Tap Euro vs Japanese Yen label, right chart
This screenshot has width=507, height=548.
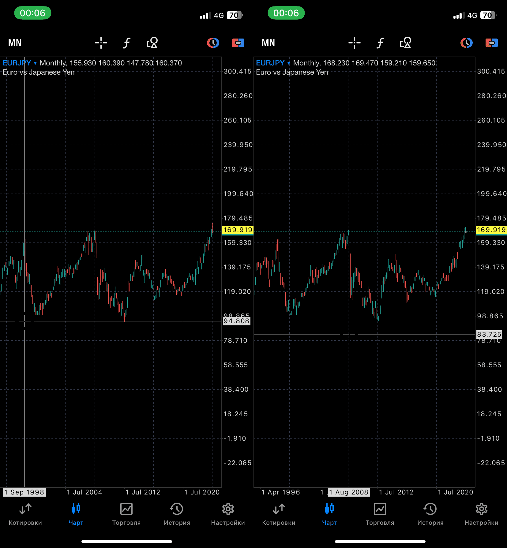pyautogui.click(x=292, y=72)
